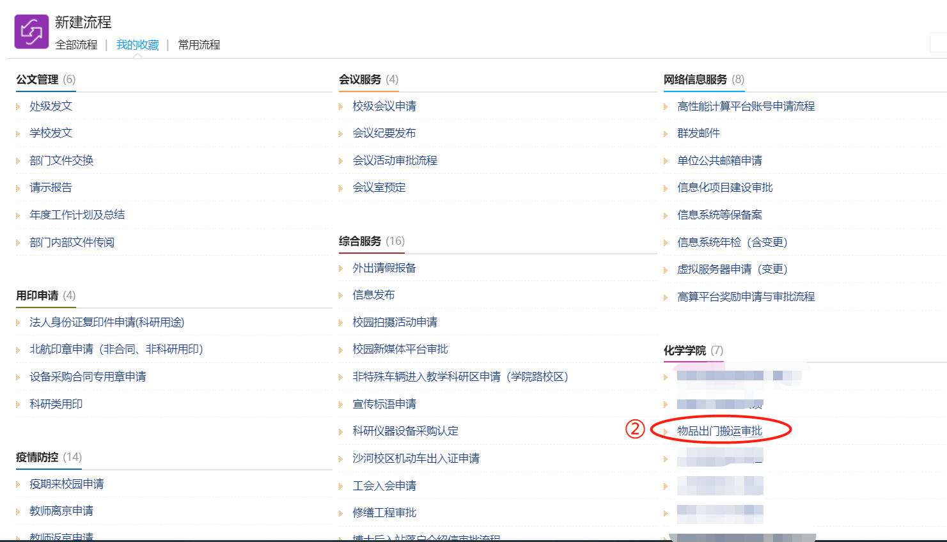This screenshot has height=542, width=947.
Task: Click the arrow icon before 群发邮件
Action: click(666, 134)
